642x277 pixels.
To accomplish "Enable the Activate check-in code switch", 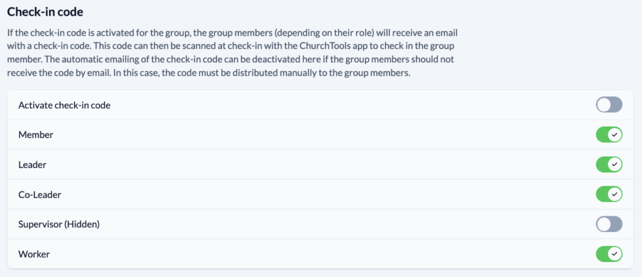I will pos(609,105).
